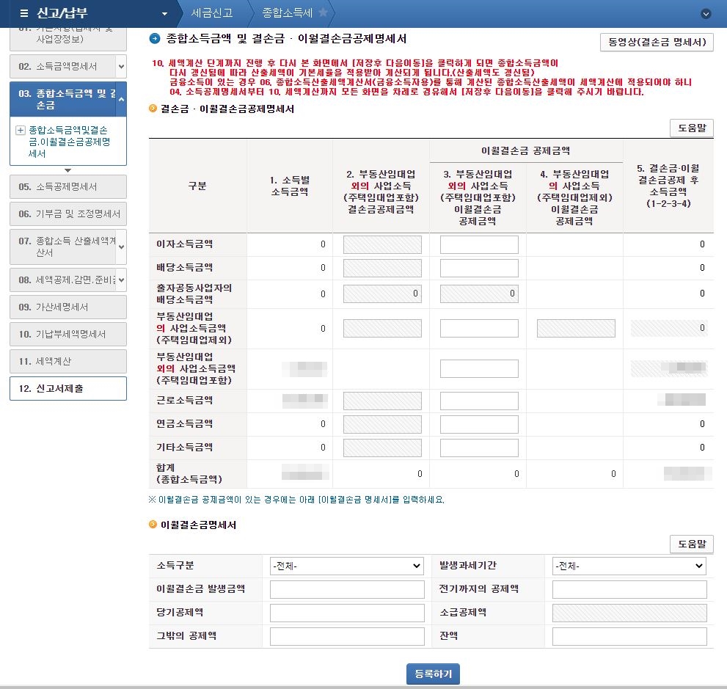The width and height of the screenshot is (727, 689).
Task: Select the 세금신고 breadcrumb tab
Action: 212,13
